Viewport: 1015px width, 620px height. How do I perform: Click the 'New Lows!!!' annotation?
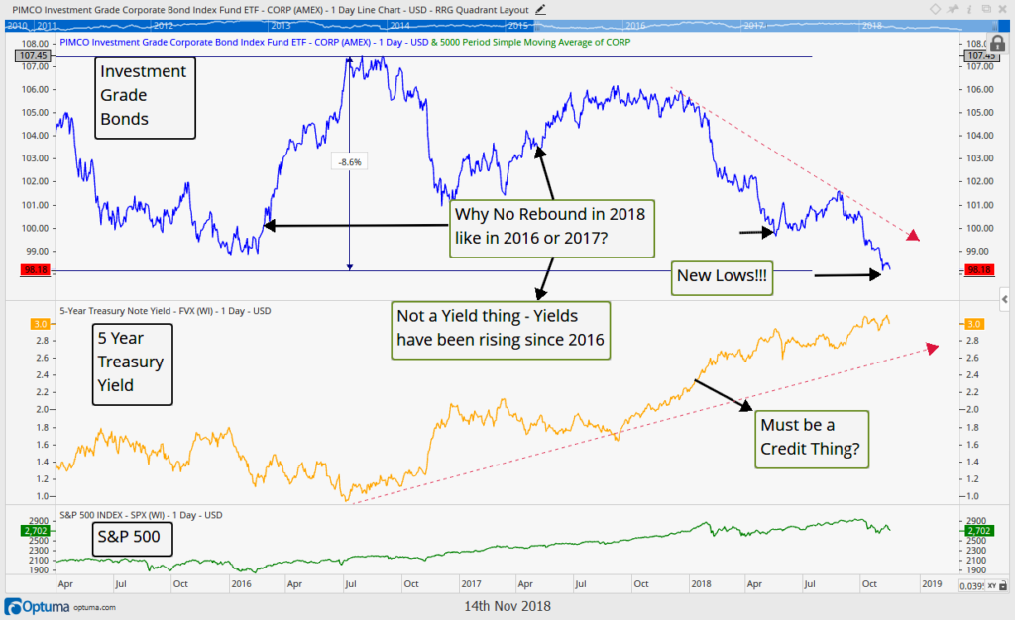(722, 278)
